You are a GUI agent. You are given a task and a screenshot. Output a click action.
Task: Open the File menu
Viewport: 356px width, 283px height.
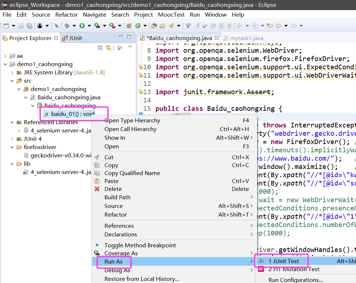tap(7, 15)
